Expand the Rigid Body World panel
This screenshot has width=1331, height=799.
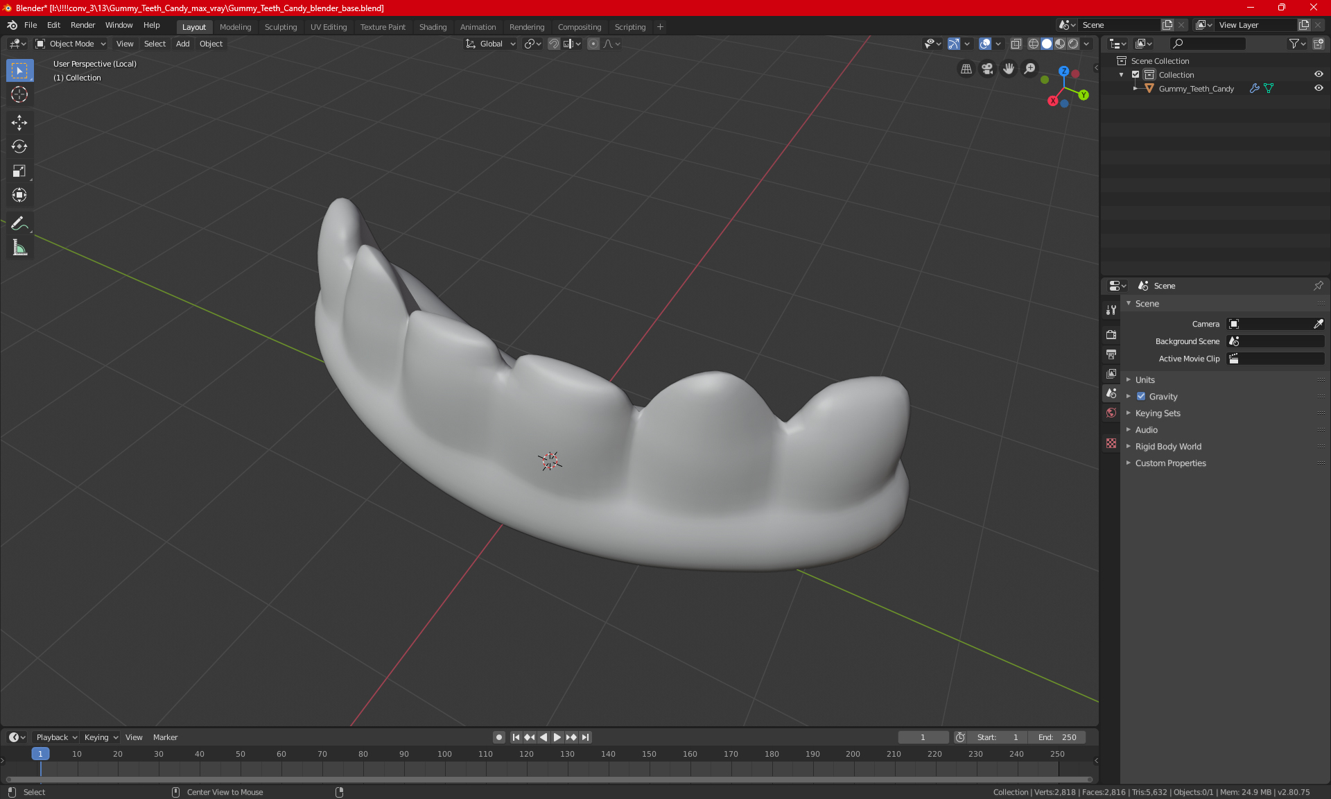pos(1168,447)
